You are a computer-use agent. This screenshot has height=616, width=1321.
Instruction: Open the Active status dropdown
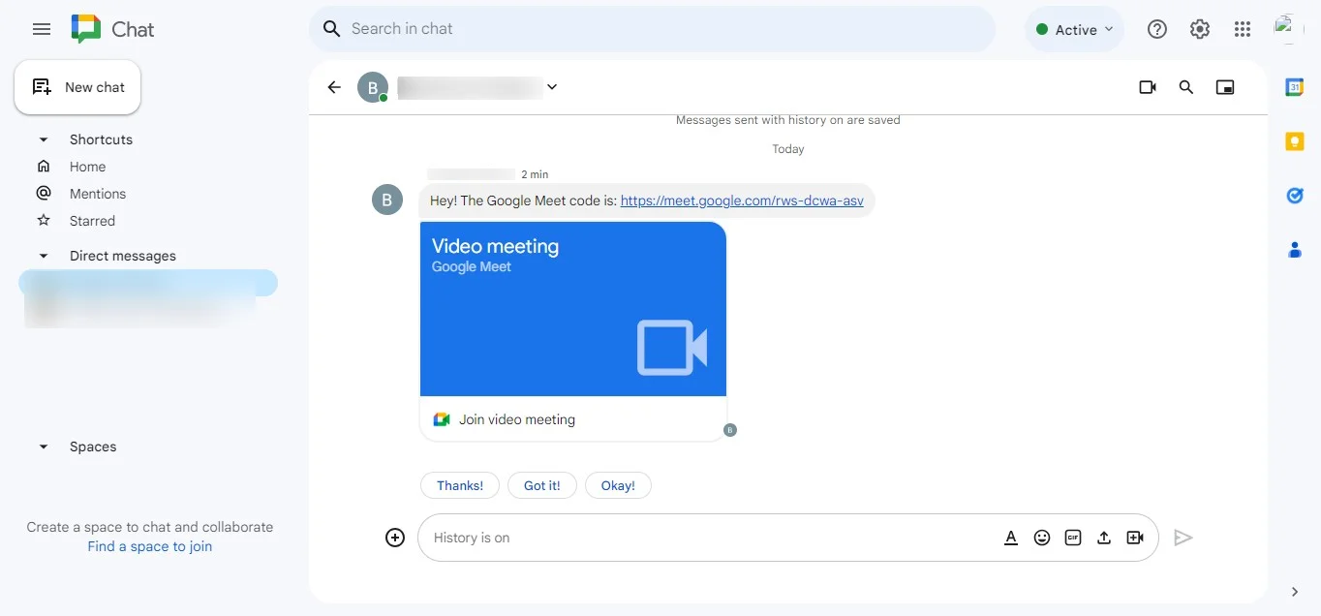[x=1073, y=29]
